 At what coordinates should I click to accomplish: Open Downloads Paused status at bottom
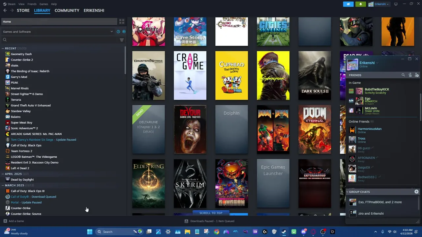tap(209, 221)
